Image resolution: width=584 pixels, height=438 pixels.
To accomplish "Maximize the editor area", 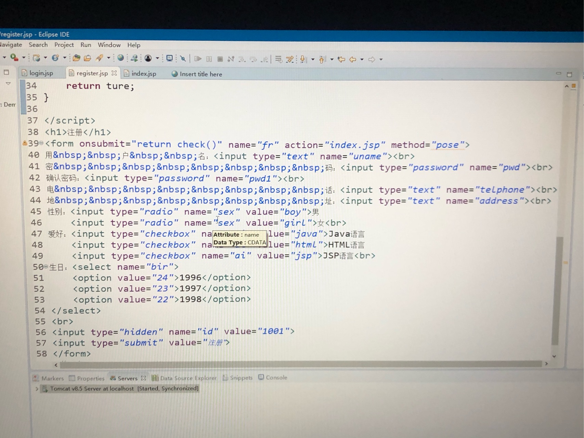I will coord(569,74).
